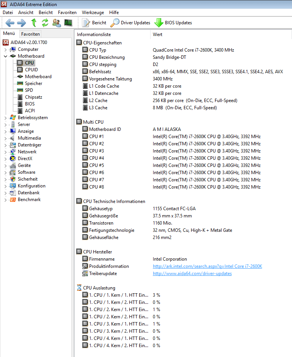Viewport: 292px width, 357px height.
Task: Open the Favoriten menu
Action: click(67, 13)
